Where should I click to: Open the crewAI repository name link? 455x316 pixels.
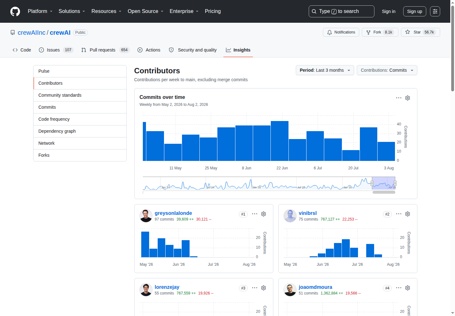[60, 33]
